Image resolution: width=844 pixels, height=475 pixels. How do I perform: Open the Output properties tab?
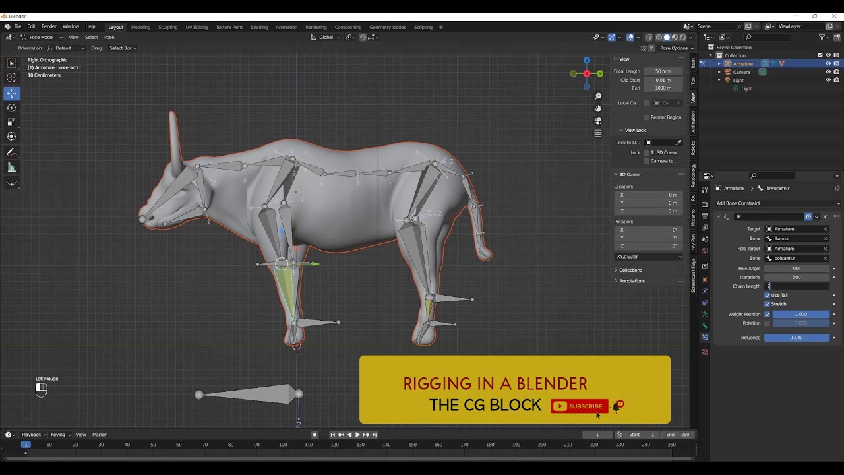pyautogui.click(x=704, y=216)
